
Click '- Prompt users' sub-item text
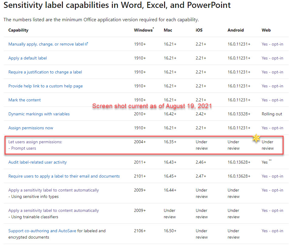coord(22,148)
